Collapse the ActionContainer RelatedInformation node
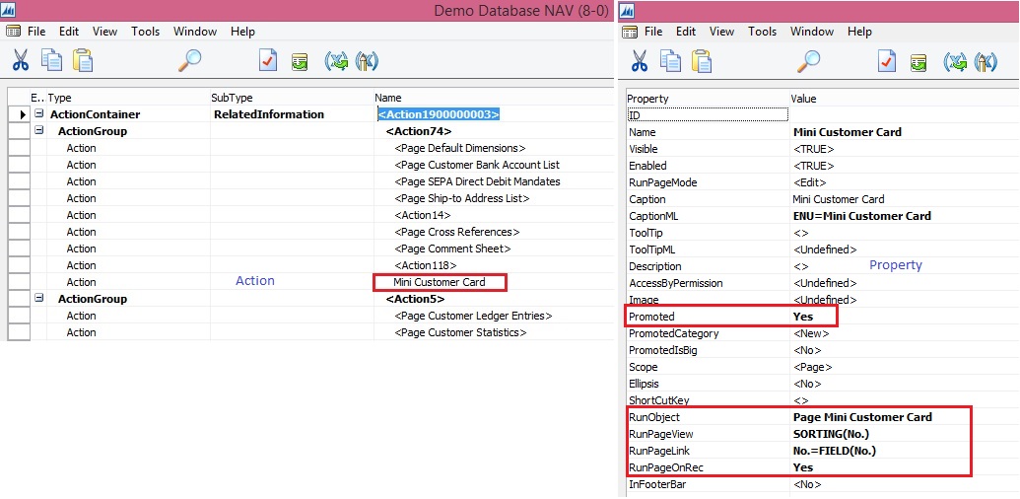 (39, 114)
